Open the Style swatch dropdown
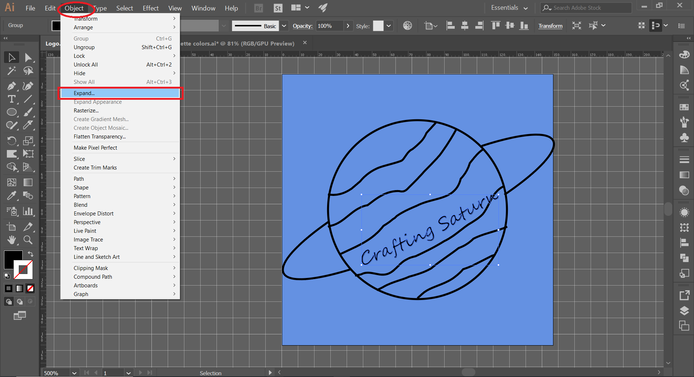Screen dimensions: 694x377 pos(389,26)
